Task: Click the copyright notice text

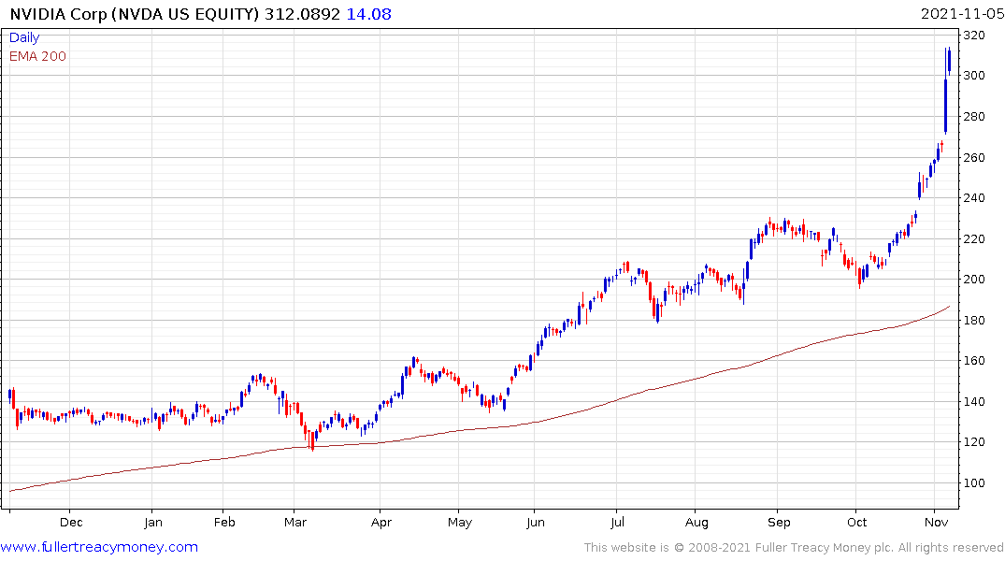Action: click(794, 548)
